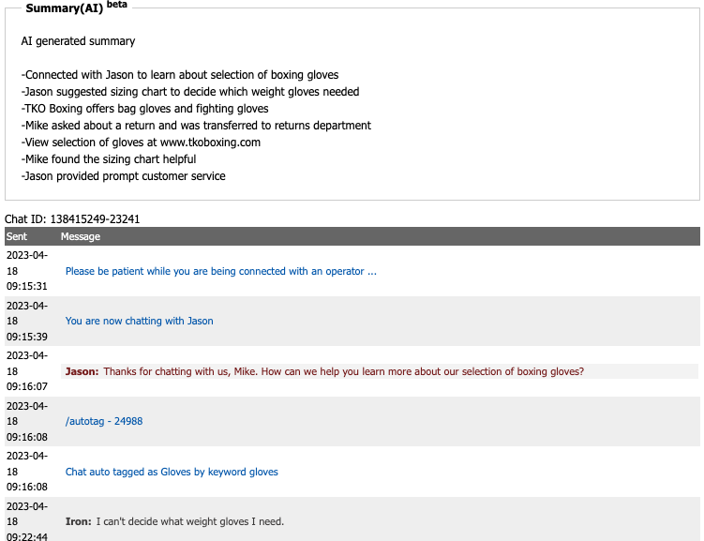Click "Mike found the sizing chart helpful" line
The image size is (704, 541).
point(109,159)
